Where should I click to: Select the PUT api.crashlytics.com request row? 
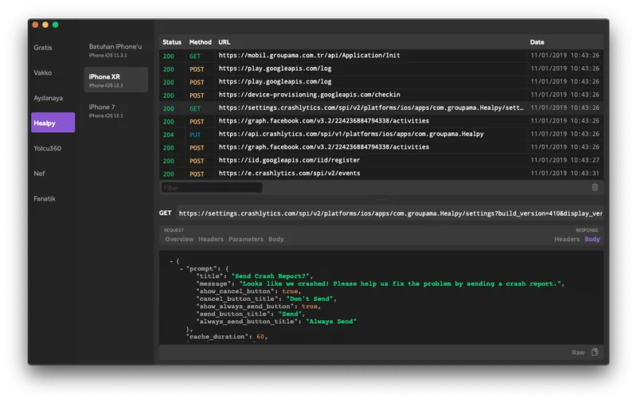point(381,135)
